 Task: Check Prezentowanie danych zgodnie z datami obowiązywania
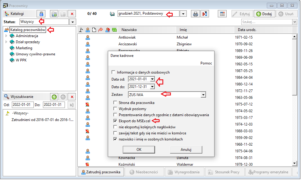point(115,115)
